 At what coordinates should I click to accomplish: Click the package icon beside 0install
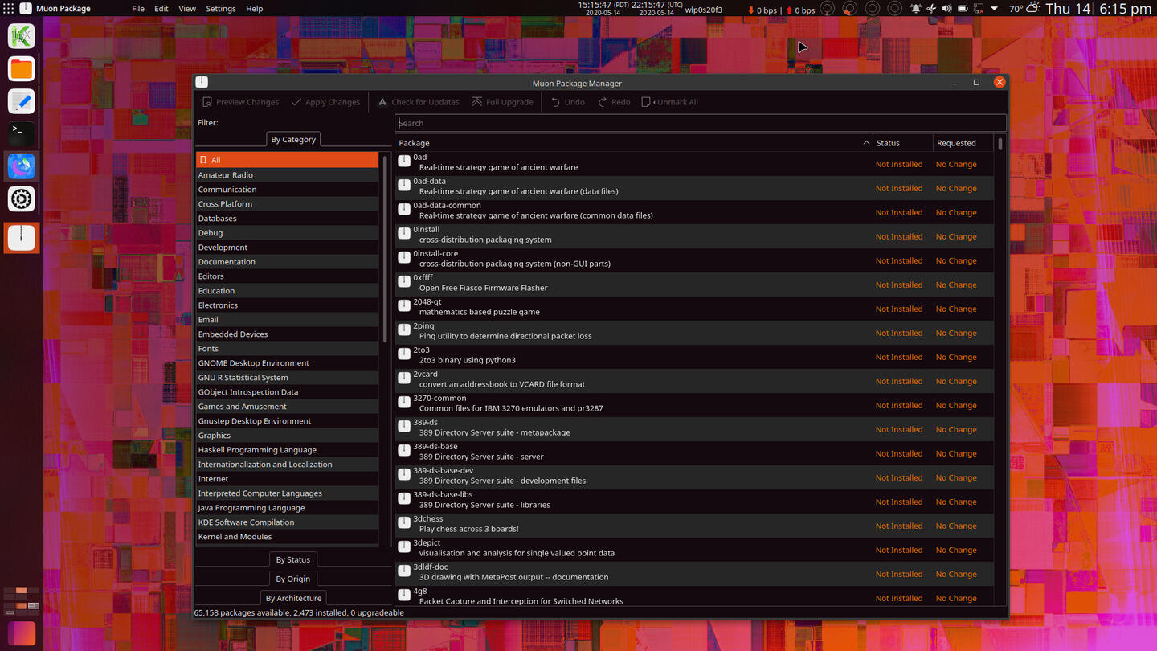404,234
